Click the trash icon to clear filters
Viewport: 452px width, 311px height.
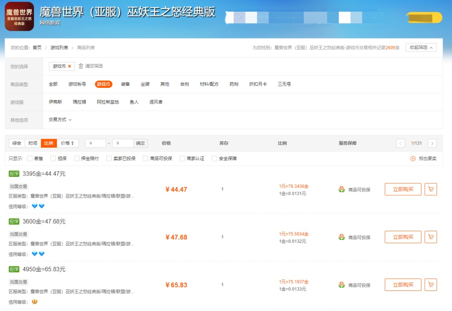pyautogui.click(x=81, y=66)
